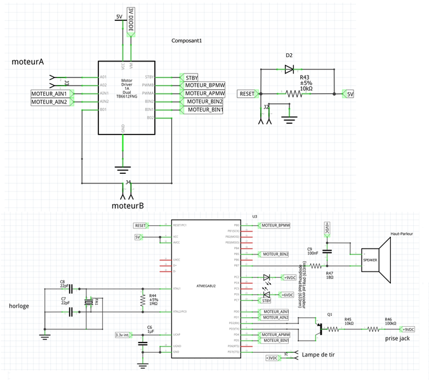The width and height of the screenshot is (429, 380).
Task: Select the C8 22pF capacitor
Action: click(70, 289)
